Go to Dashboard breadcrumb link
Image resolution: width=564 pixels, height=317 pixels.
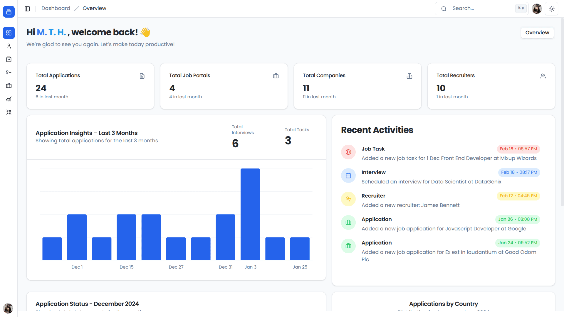pos(56,8)
